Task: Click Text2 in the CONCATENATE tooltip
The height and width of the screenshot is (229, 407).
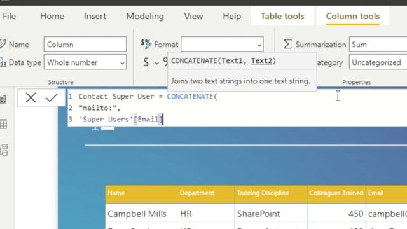Action: pyautogui.click(x=261, y=61)
